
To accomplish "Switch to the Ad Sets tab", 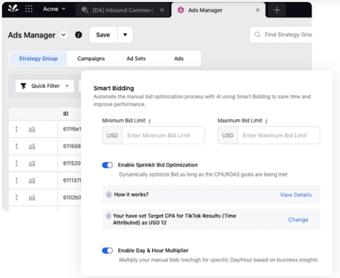I will point(136,59).
